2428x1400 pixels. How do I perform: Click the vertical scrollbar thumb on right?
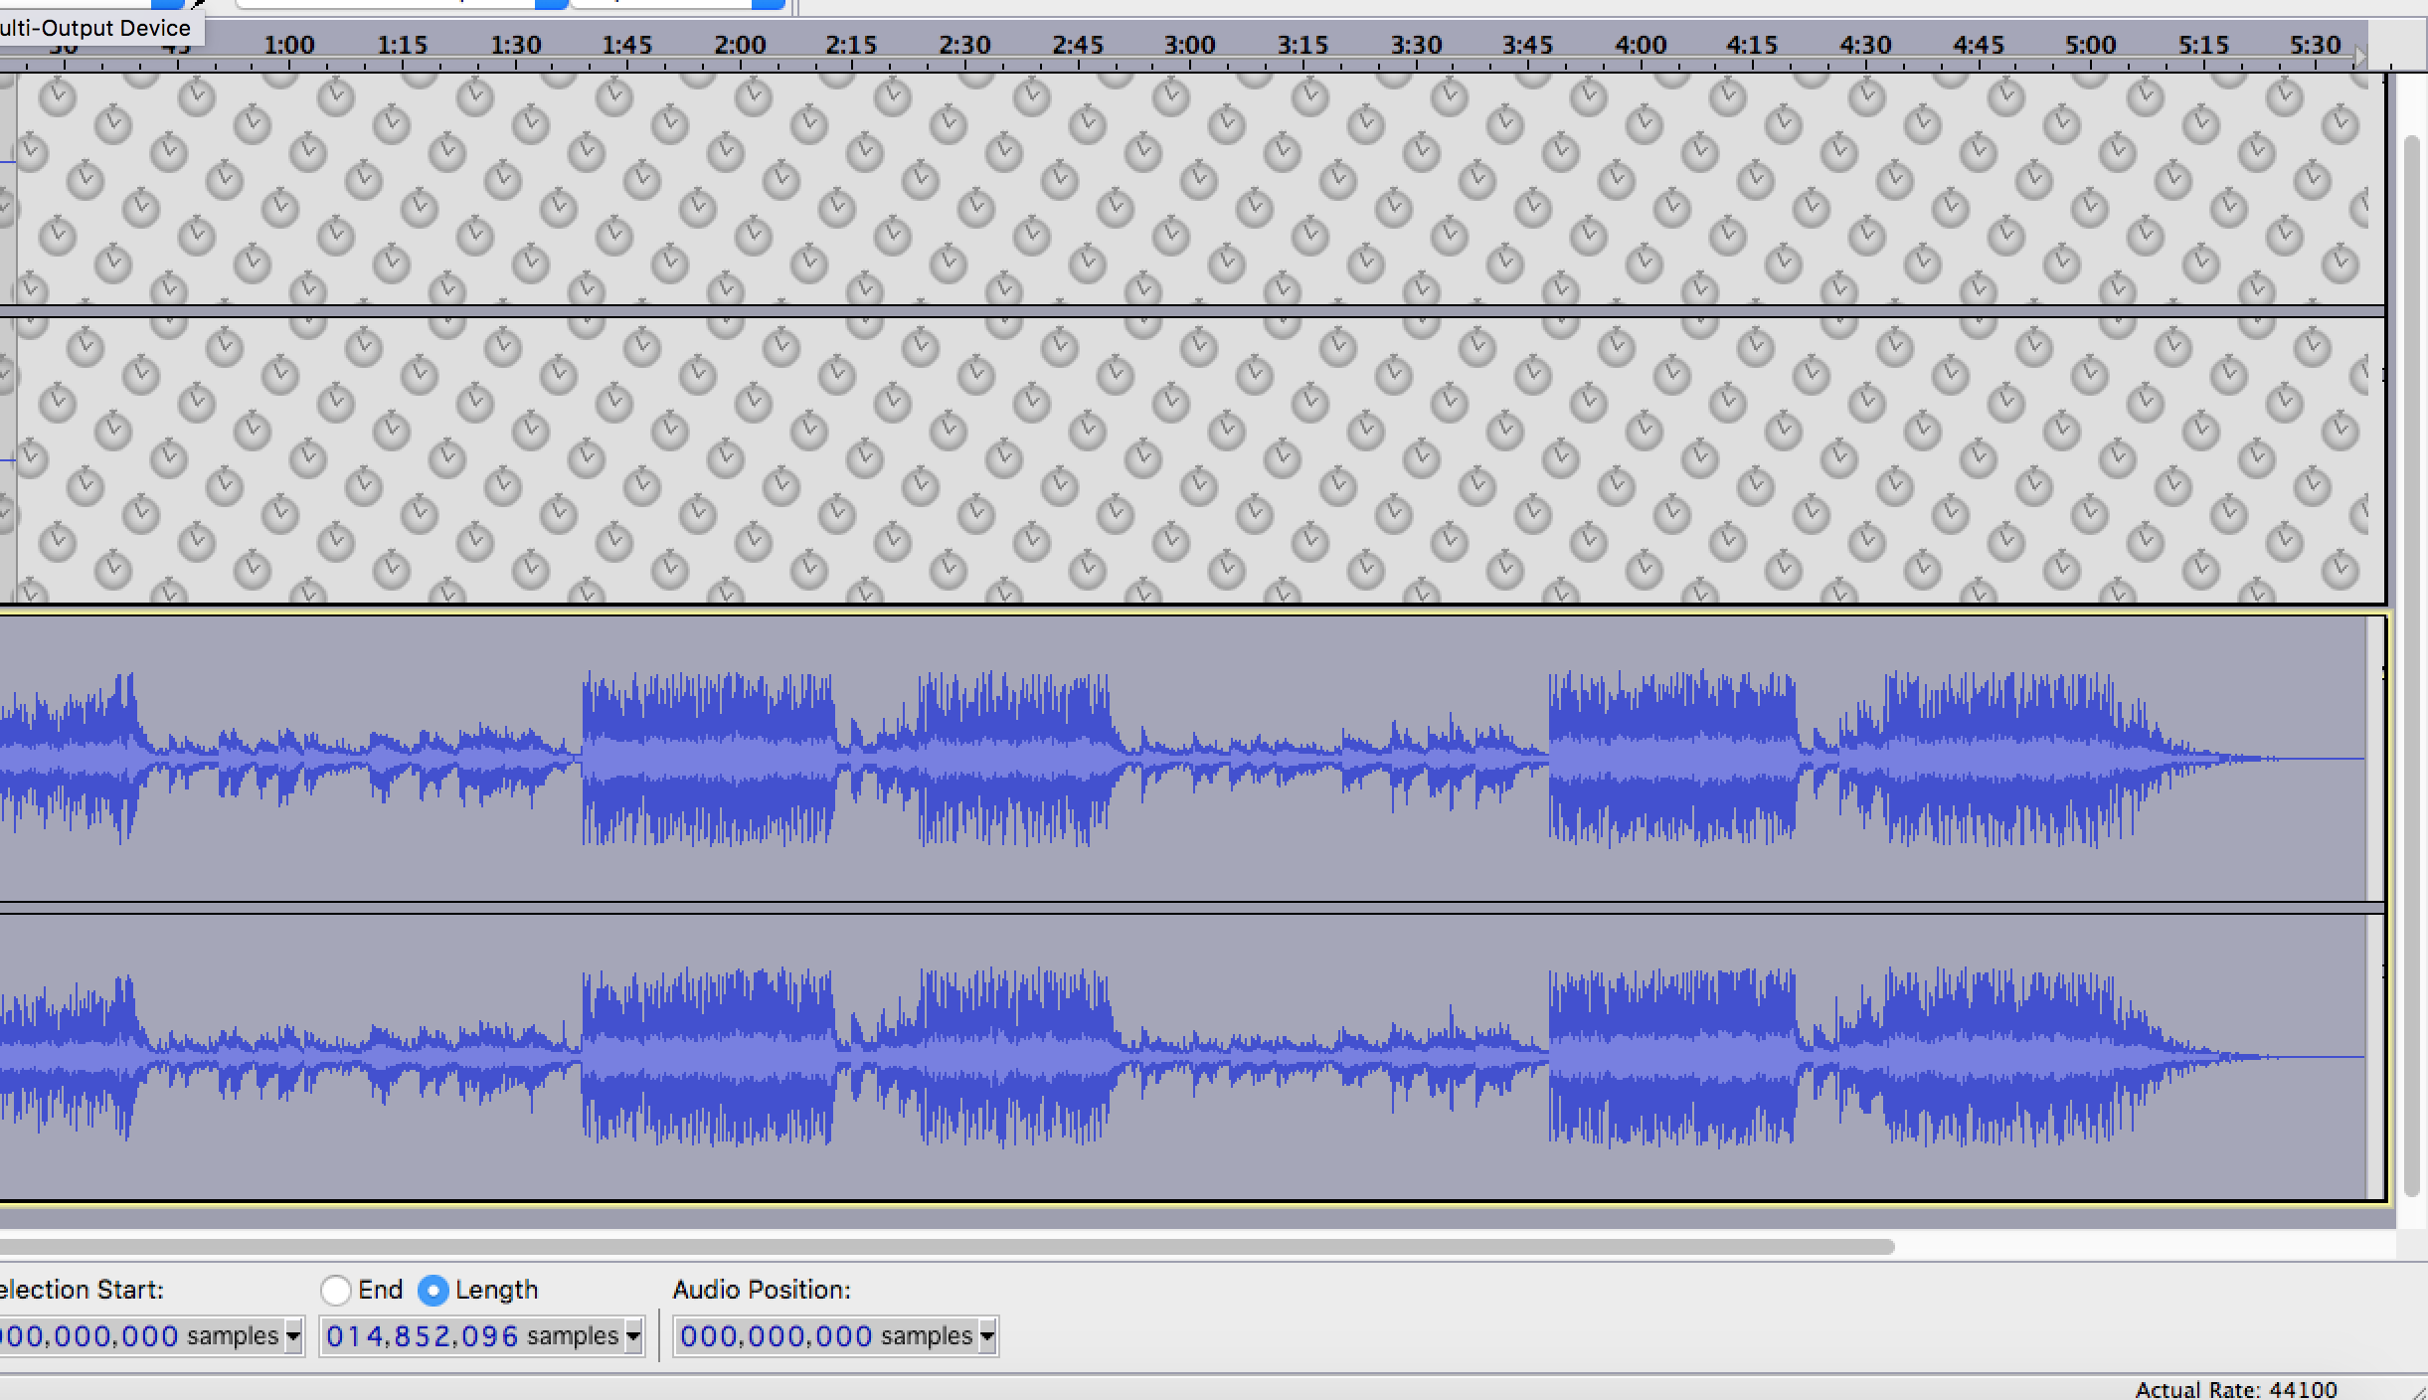point(2411,666)
